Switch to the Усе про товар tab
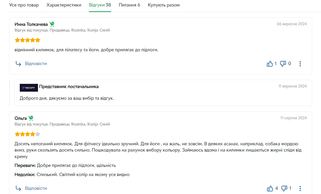This screenshot has height=194, width=321. coord(24,5)
